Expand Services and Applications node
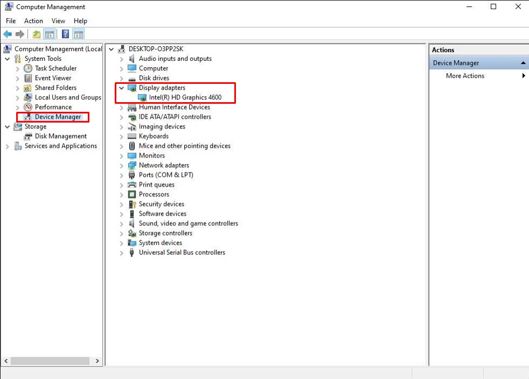This screenshot has height=379, width=529. click(x=7, y=146)
